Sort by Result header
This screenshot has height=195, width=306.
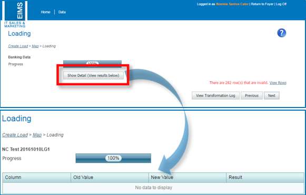pos(265,178)
